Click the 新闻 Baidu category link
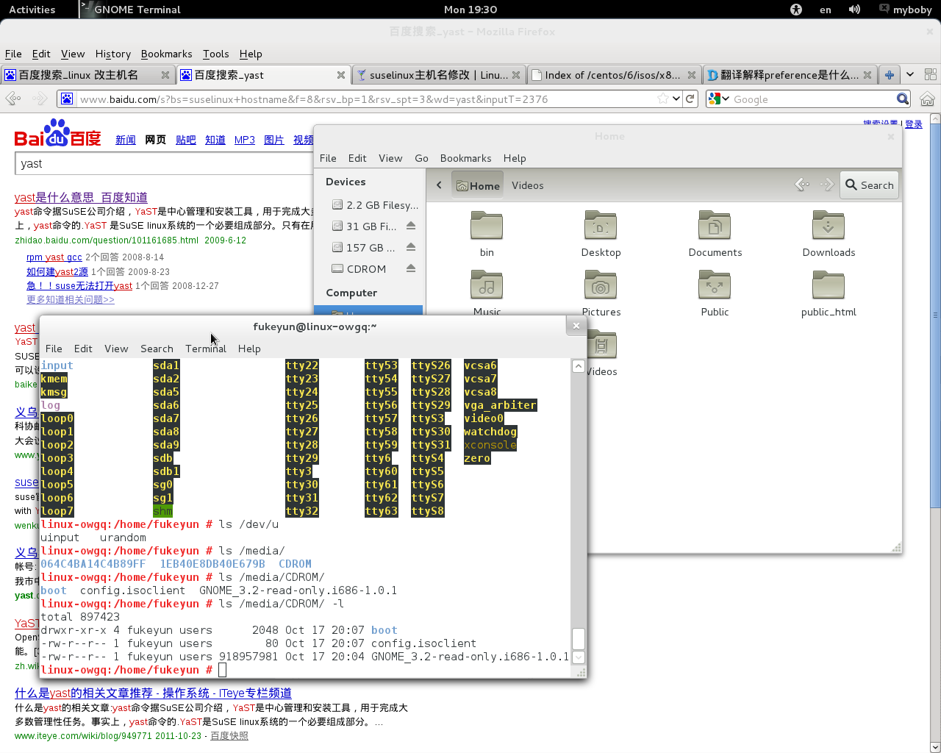Image resolution: width=941 pixels, height=753 pixels. (x=126, y=140)
